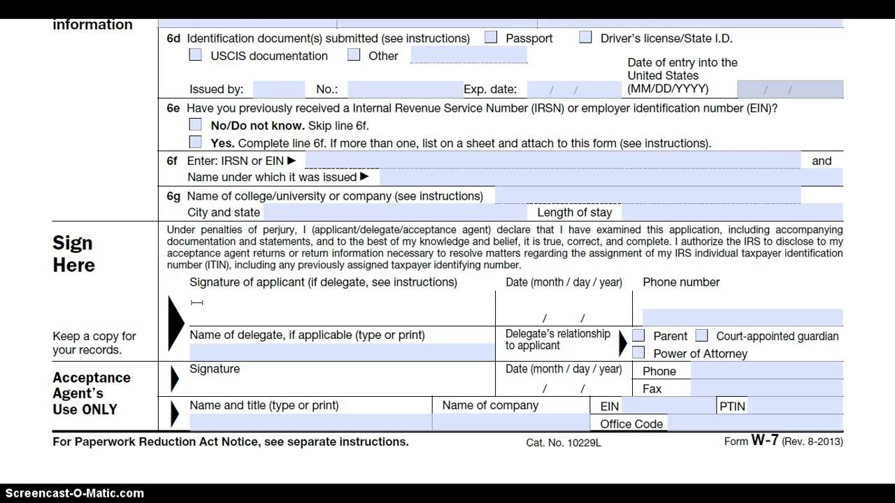The height and width of the screenshot is (503, 895).
Task: Click the applicant signature area
Action: pyautogui.click(x=342, y=308)
